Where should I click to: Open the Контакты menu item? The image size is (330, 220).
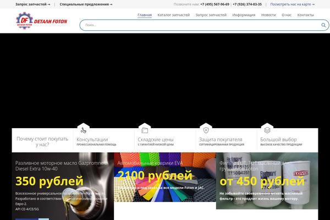[305, 15]
